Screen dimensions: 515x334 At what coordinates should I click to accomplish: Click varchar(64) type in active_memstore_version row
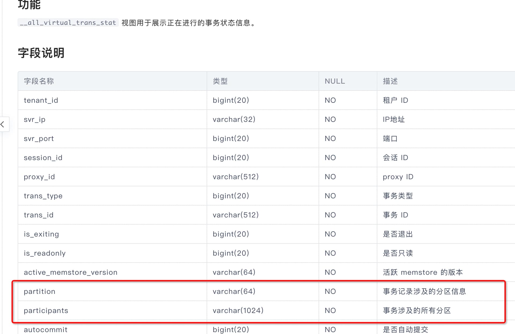pyautogui.click(x=234, y=272)
